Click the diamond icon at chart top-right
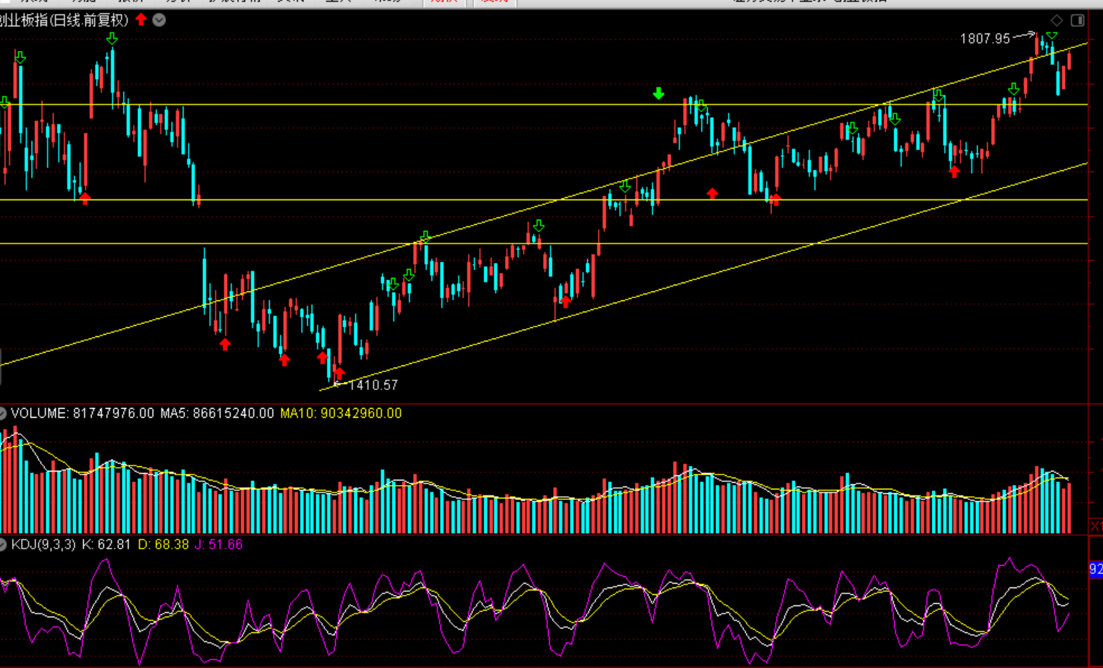The height and width of the screenshot is (668, 1103). [x=1056, y=20]
